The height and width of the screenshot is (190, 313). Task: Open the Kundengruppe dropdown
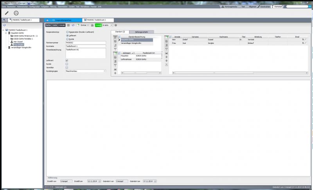[104, 71]
